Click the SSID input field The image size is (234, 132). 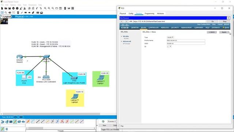coord(186,44)
